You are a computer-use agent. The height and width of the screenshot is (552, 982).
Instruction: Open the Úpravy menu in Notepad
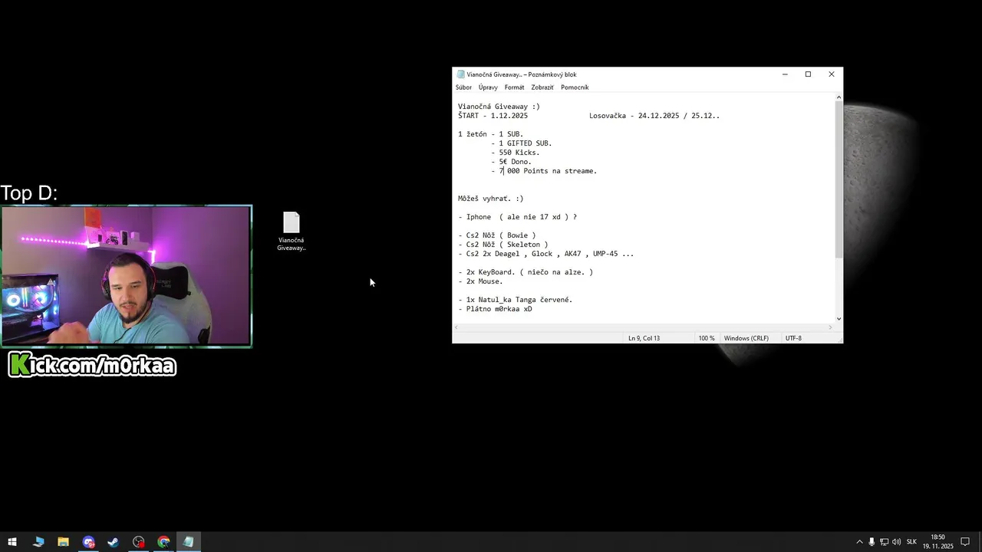[x=488, y=87]
